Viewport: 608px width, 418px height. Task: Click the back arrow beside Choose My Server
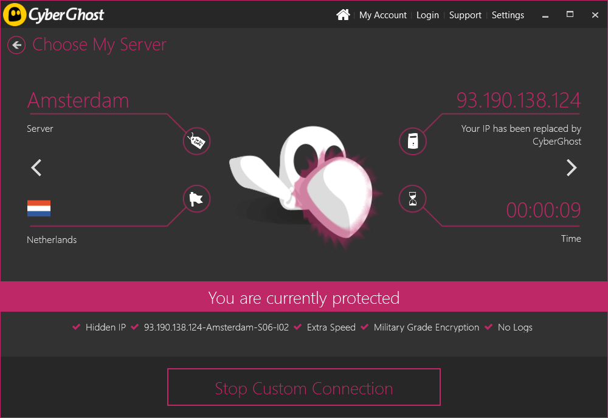[x=16, y=45]
